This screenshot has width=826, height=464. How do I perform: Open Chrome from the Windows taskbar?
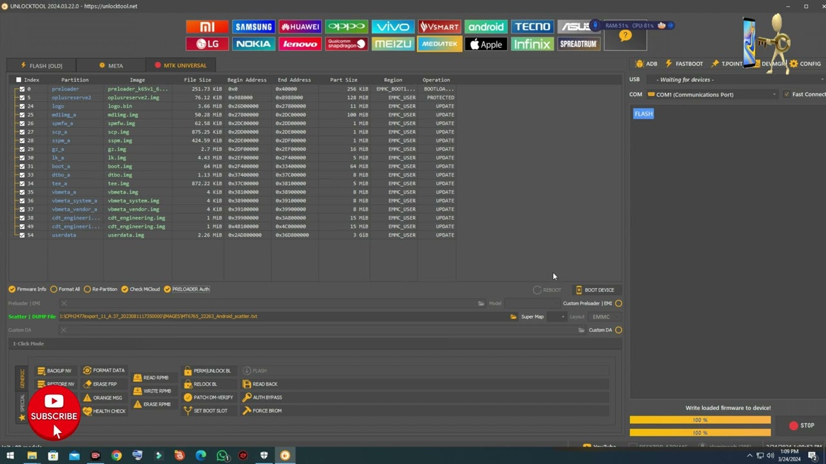[x=116, y=456]
